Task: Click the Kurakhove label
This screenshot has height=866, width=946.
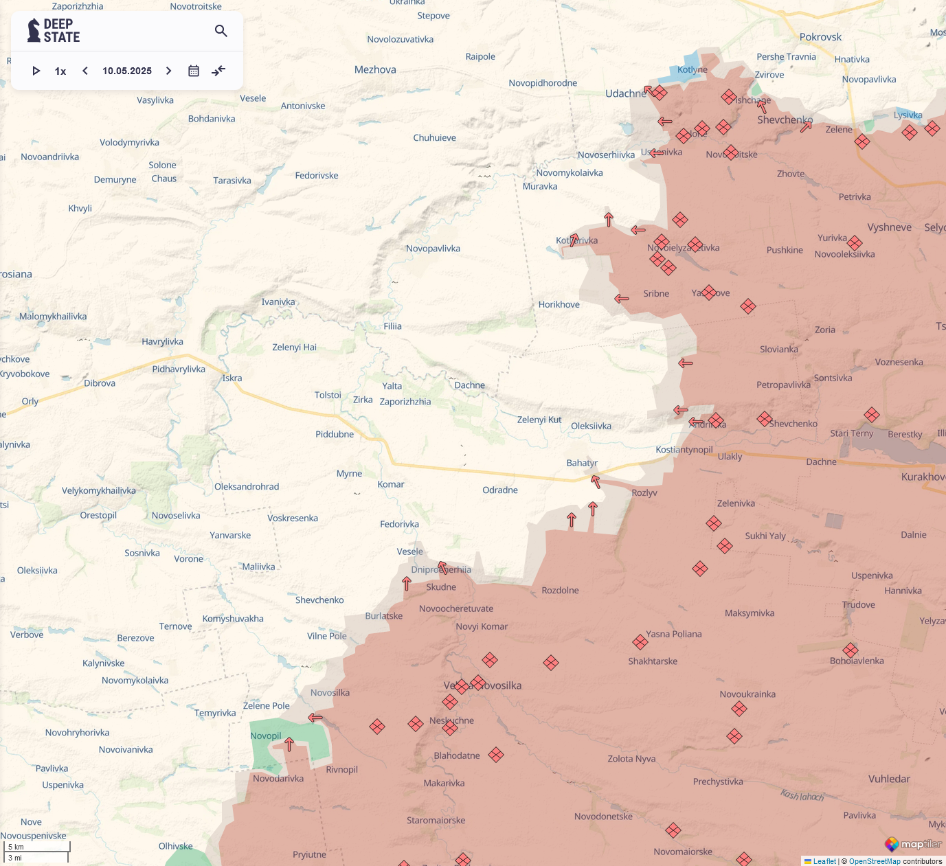Action: tap(923, 477)
